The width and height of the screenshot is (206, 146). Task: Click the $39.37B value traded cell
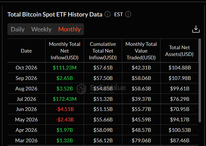click(141, 99)
